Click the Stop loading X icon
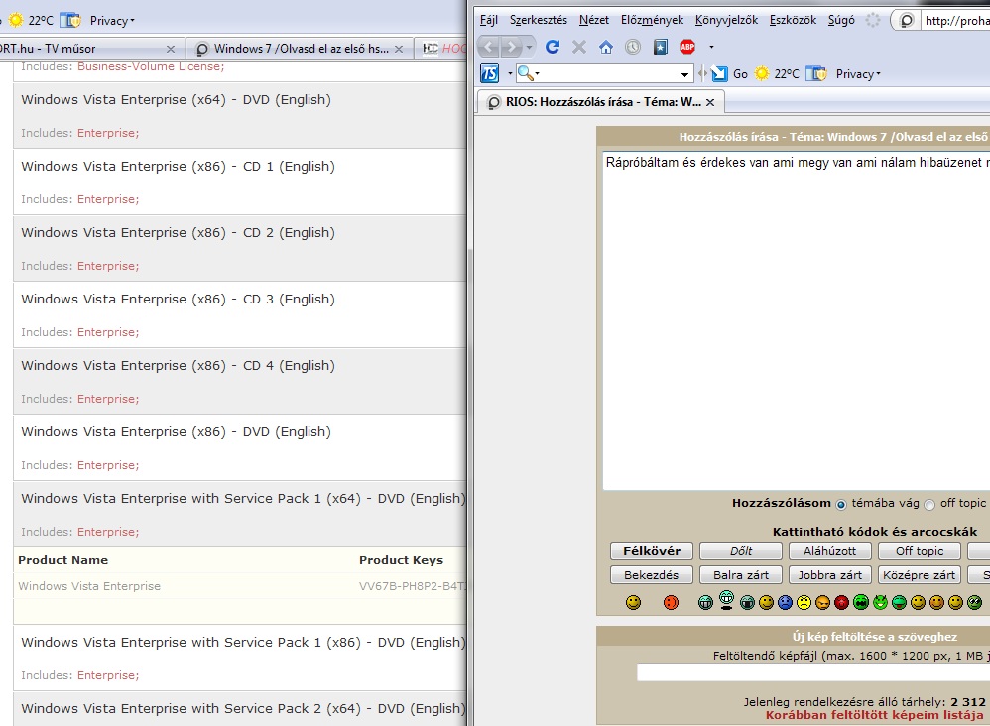 pyautogui.click(x=579, y=47)
